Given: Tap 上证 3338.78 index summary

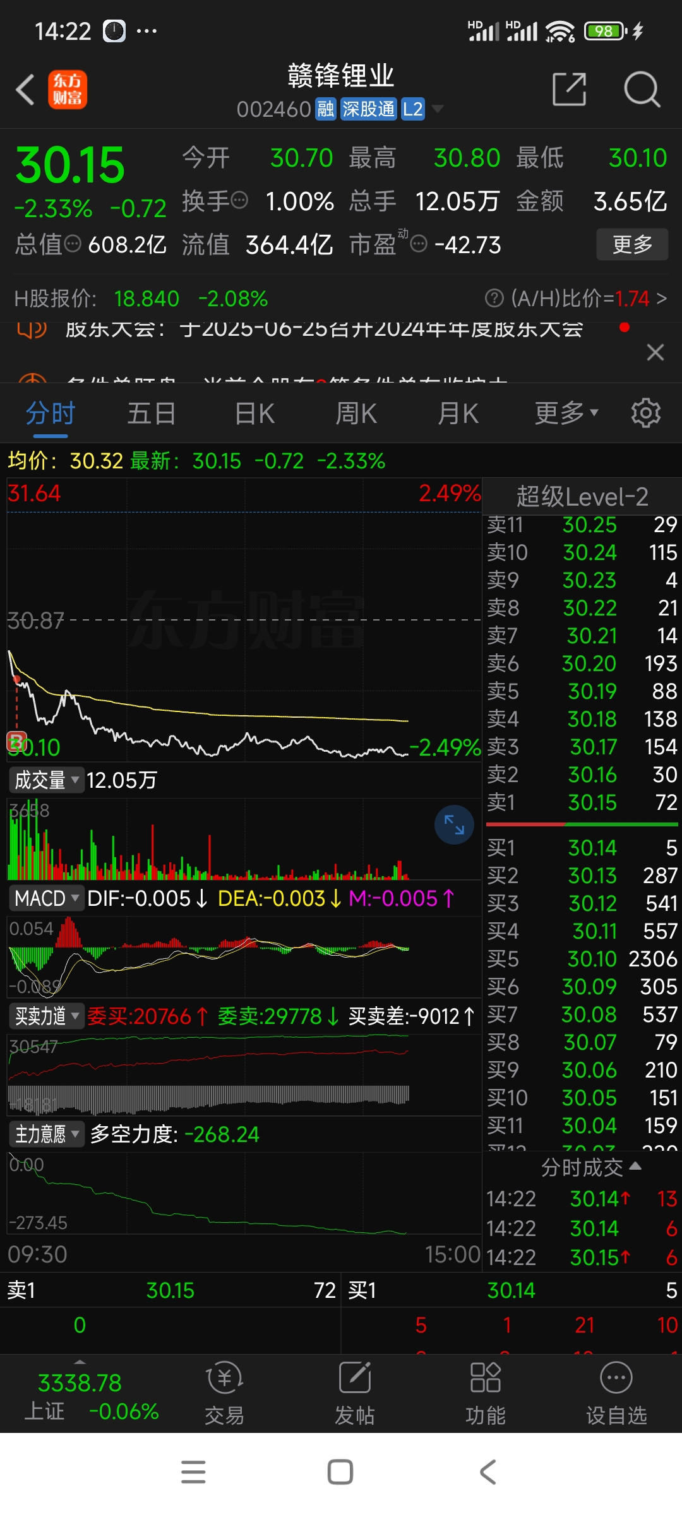Looking at the screenshot, I should 92,1397.
